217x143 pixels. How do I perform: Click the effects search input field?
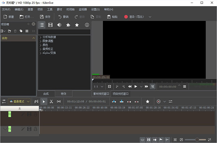64,32
